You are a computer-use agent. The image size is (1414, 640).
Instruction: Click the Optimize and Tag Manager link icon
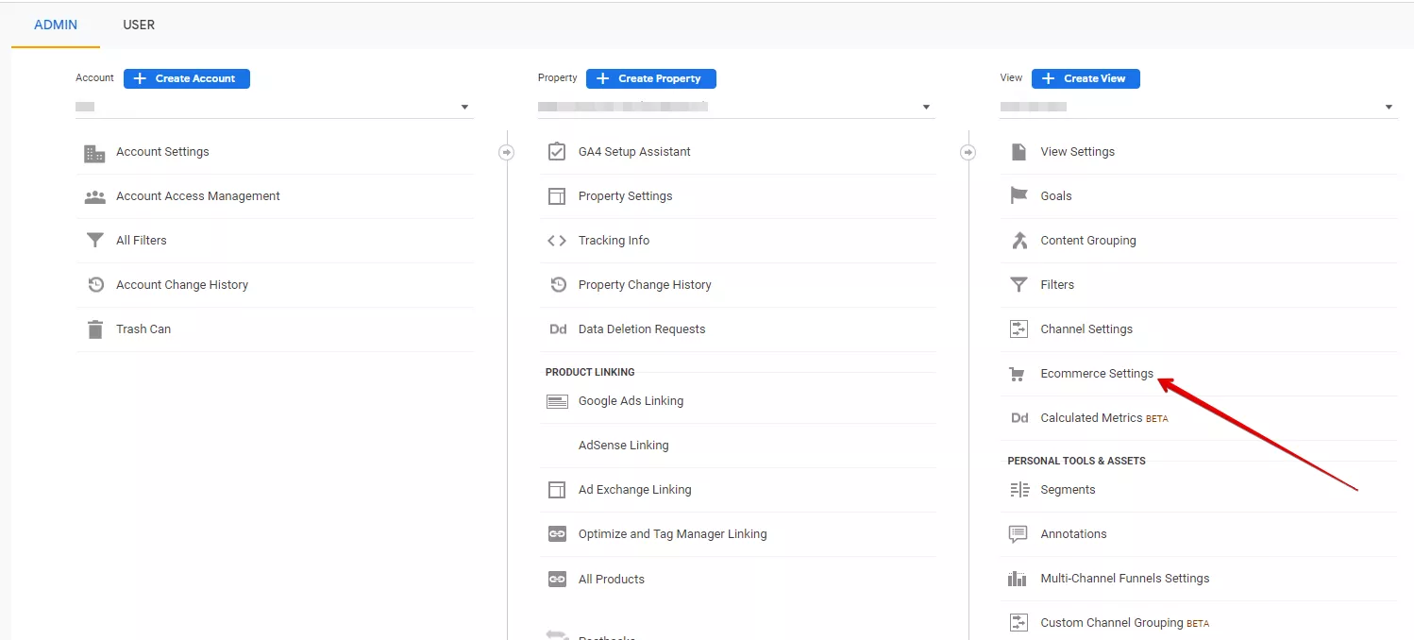[x=557, y=534]
